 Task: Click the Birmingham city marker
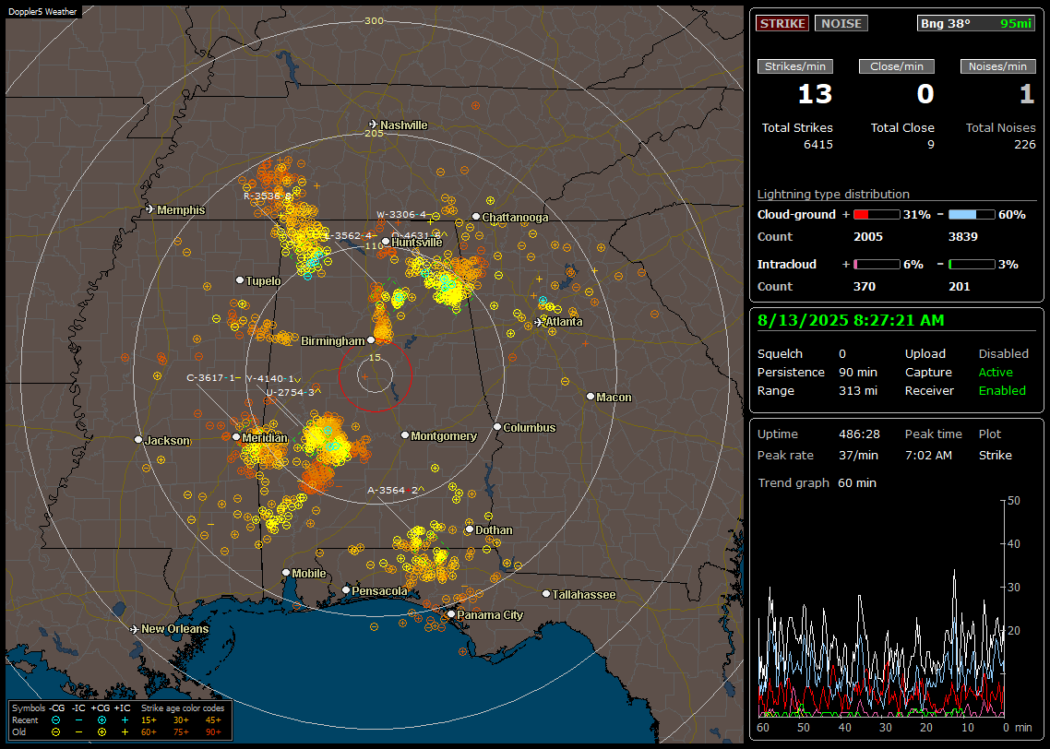371,340
